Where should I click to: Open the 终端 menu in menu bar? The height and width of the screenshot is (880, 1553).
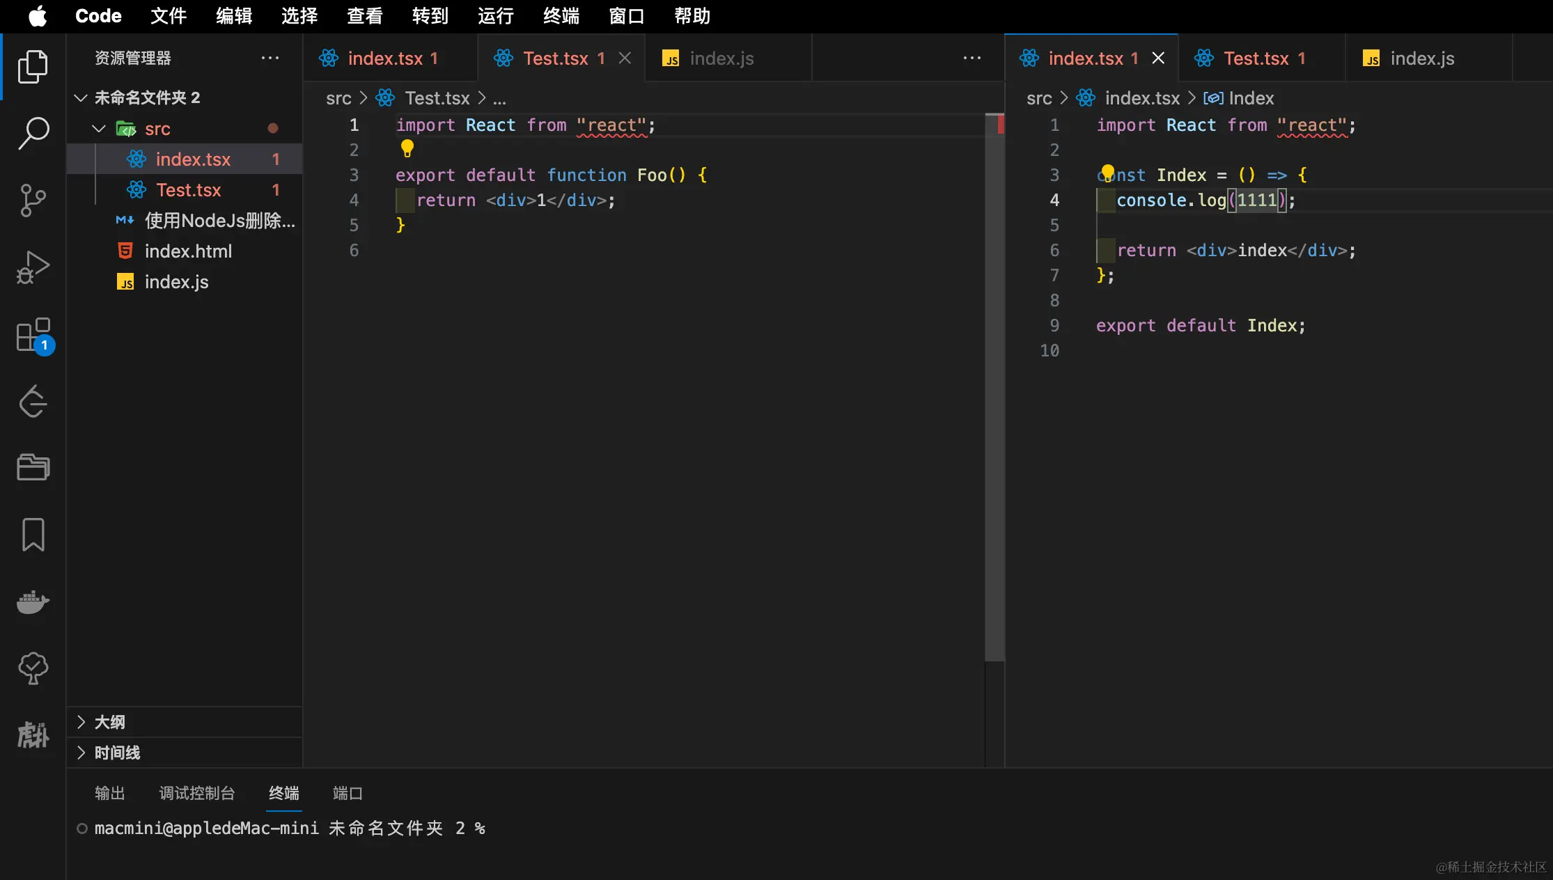(561, 16)
